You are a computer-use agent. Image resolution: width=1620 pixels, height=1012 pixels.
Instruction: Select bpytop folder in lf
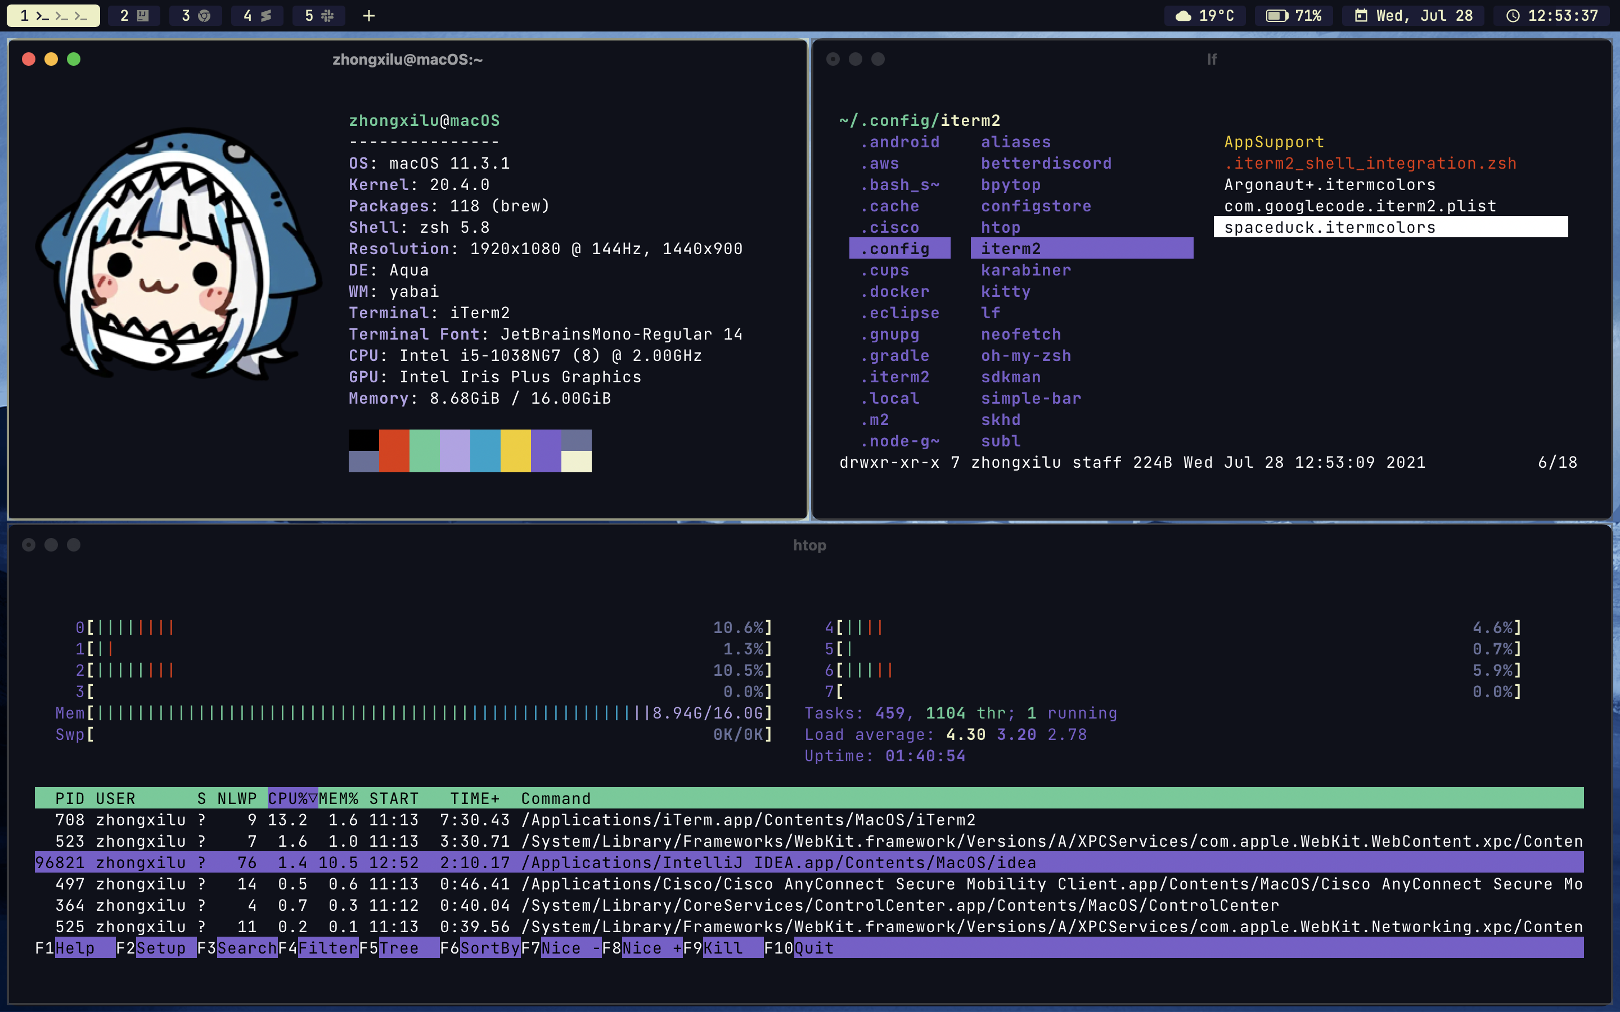(1011, 185)
